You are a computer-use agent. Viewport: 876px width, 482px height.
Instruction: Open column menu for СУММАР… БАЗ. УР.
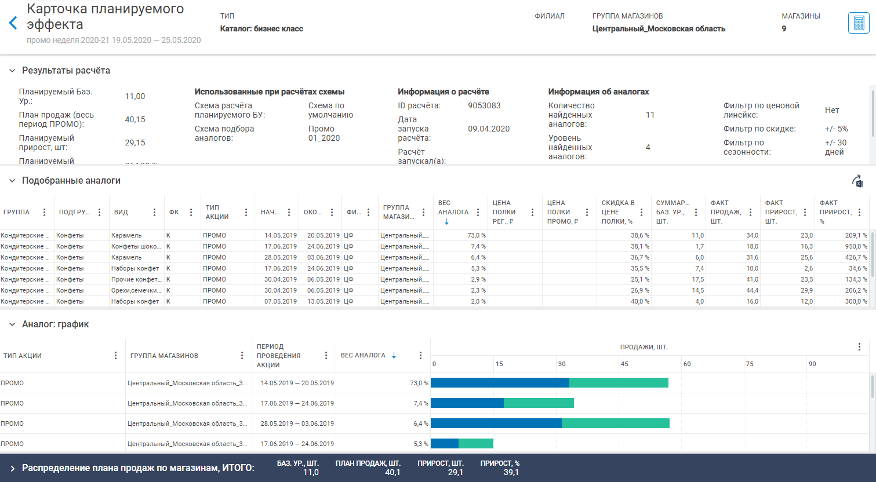pyautogui.click(x=696, y=213)
